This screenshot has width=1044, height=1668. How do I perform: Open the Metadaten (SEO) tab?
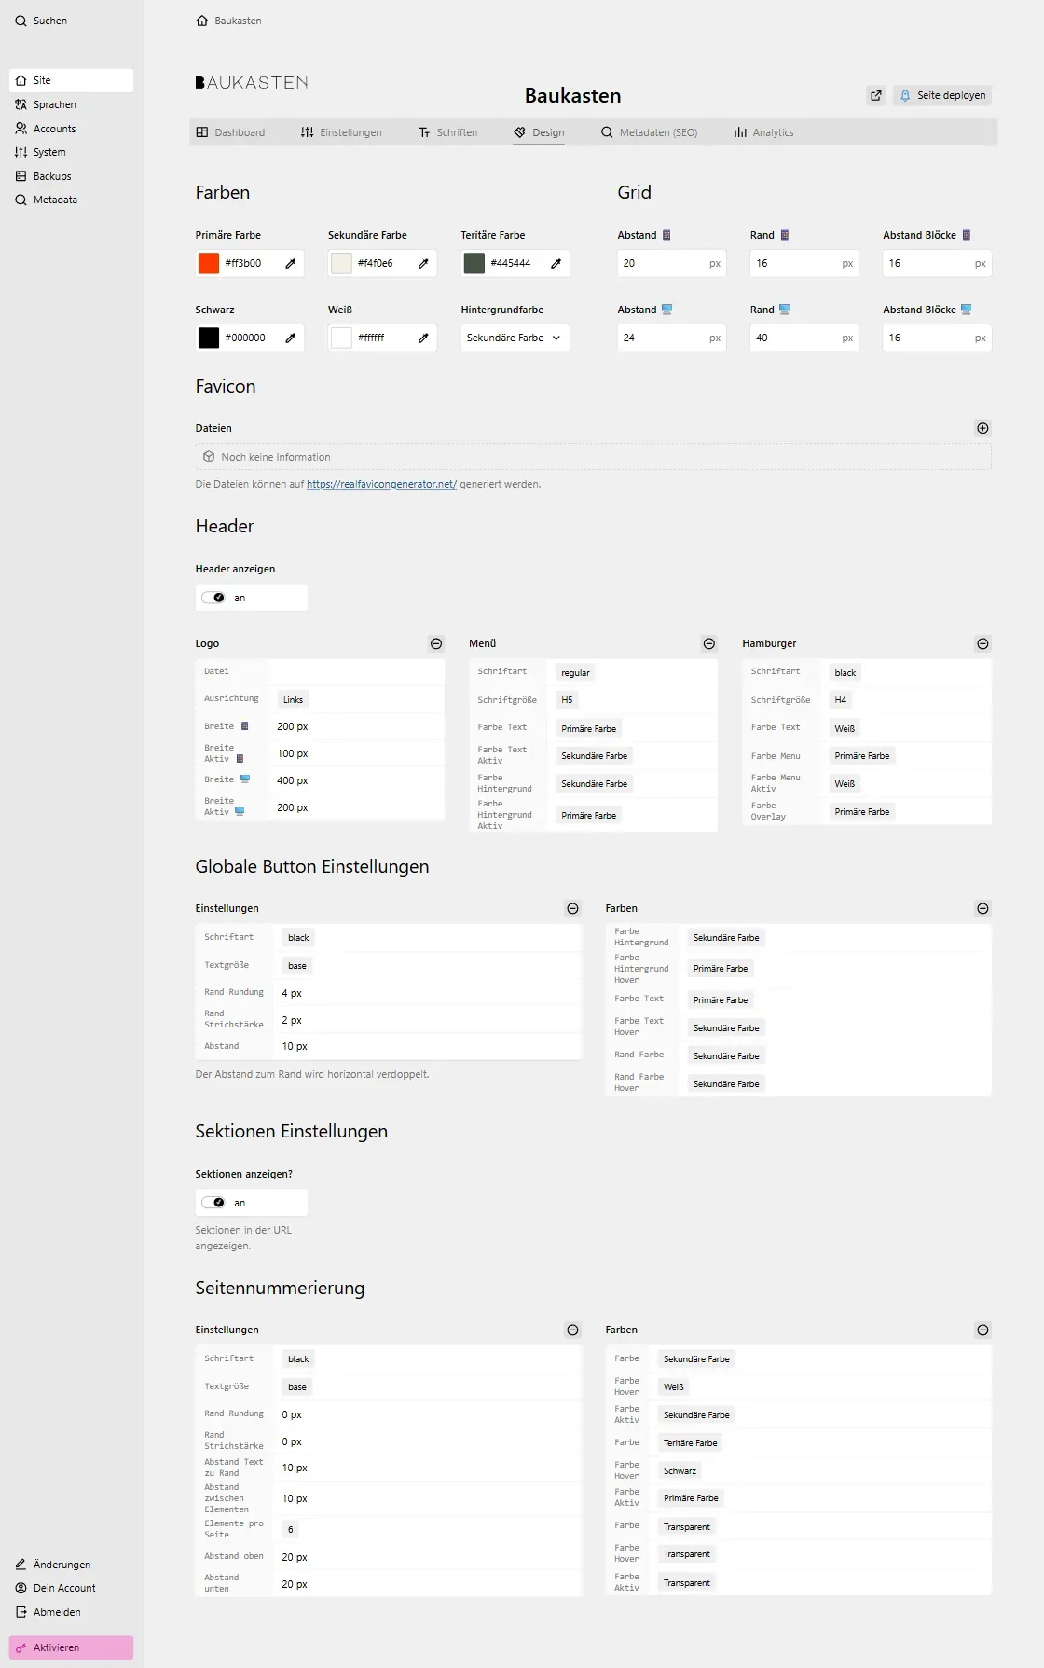(650, 132)
